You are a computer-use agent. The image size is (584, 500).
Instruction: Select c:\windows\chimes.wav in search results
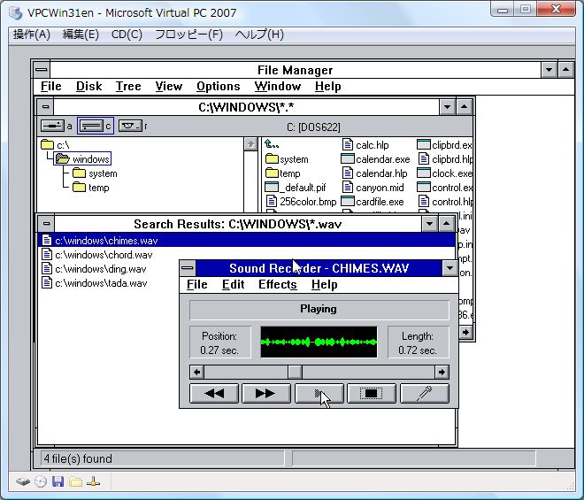click(x=247, y=241)
